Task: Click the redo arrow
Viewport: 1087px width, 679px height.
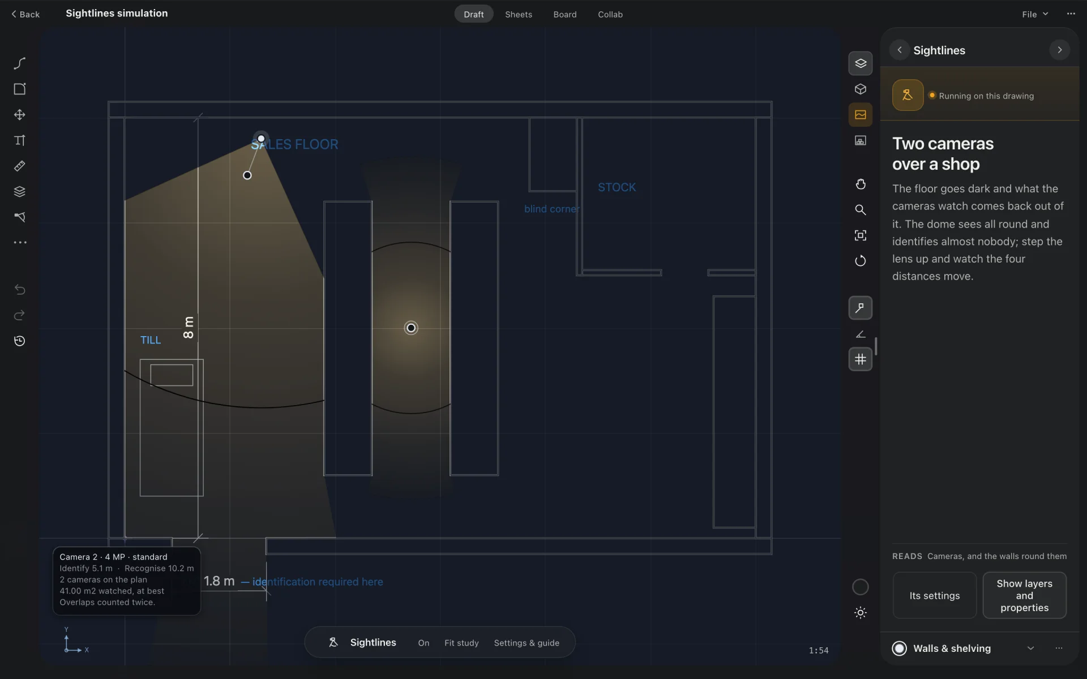Action: click(x=20, y=315)
